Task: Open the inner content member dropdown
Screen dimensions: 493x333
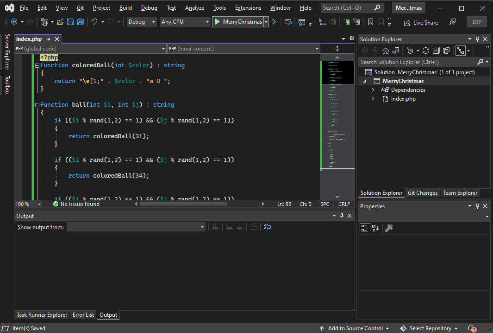Action: [243, 49]
